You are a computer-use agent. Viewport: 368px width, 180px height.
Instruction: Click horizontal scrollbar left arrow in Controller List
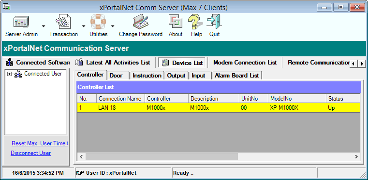pyautogui.click(x=81, y=156)
